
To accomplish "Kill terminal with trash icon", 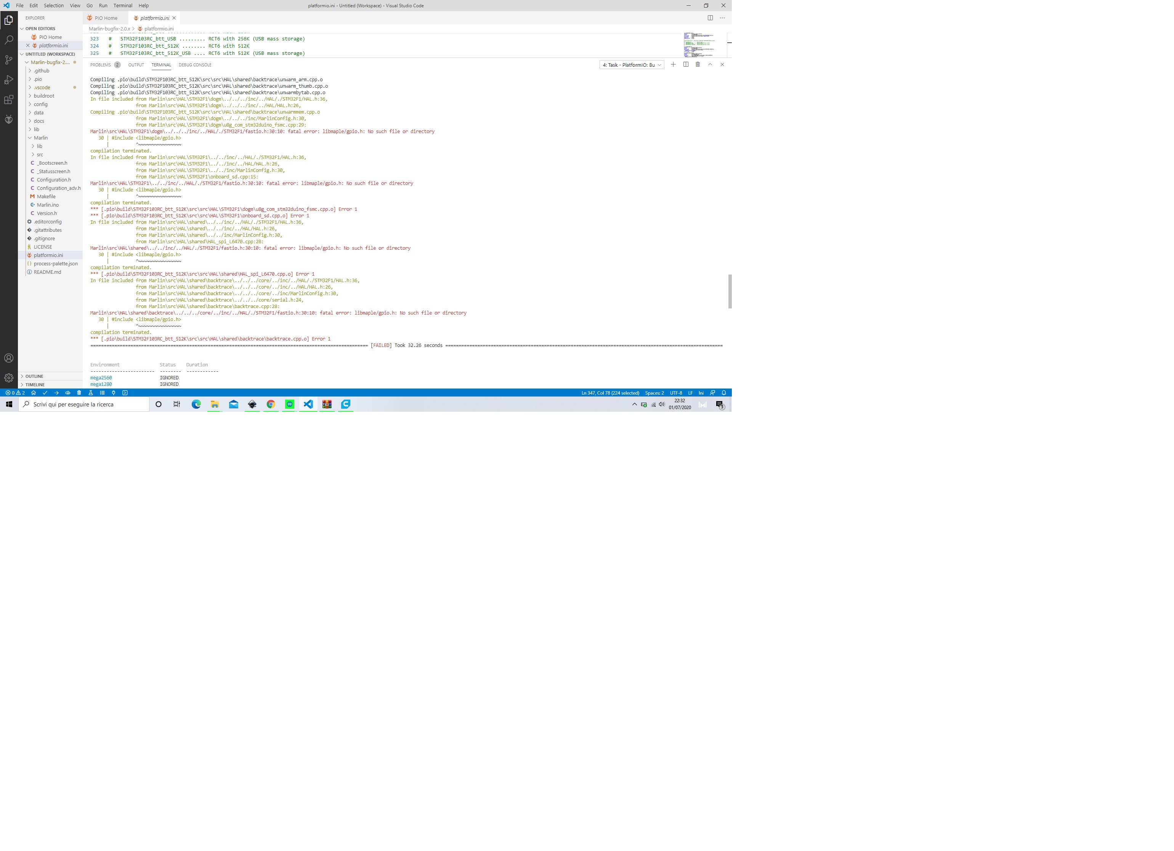I will tap(698, 65).
